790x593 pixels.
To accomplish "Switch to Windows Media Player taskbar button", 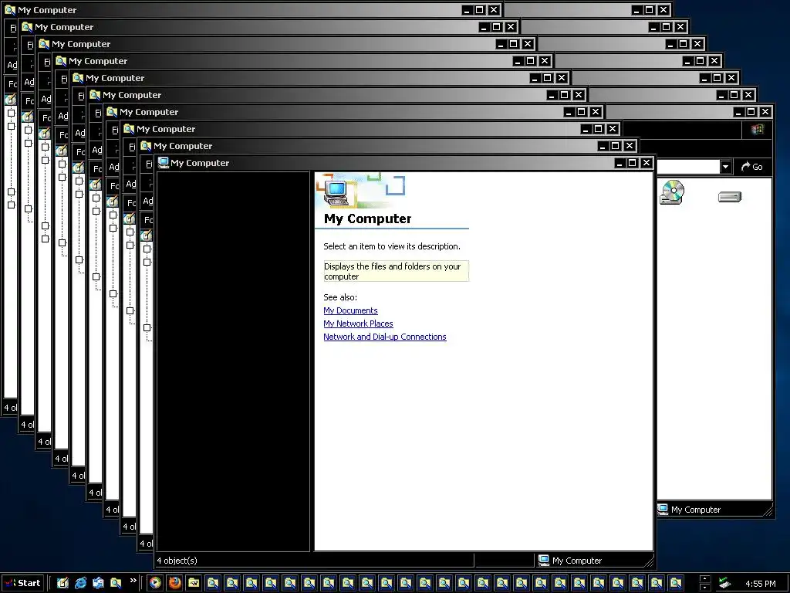I will point(155,583).
